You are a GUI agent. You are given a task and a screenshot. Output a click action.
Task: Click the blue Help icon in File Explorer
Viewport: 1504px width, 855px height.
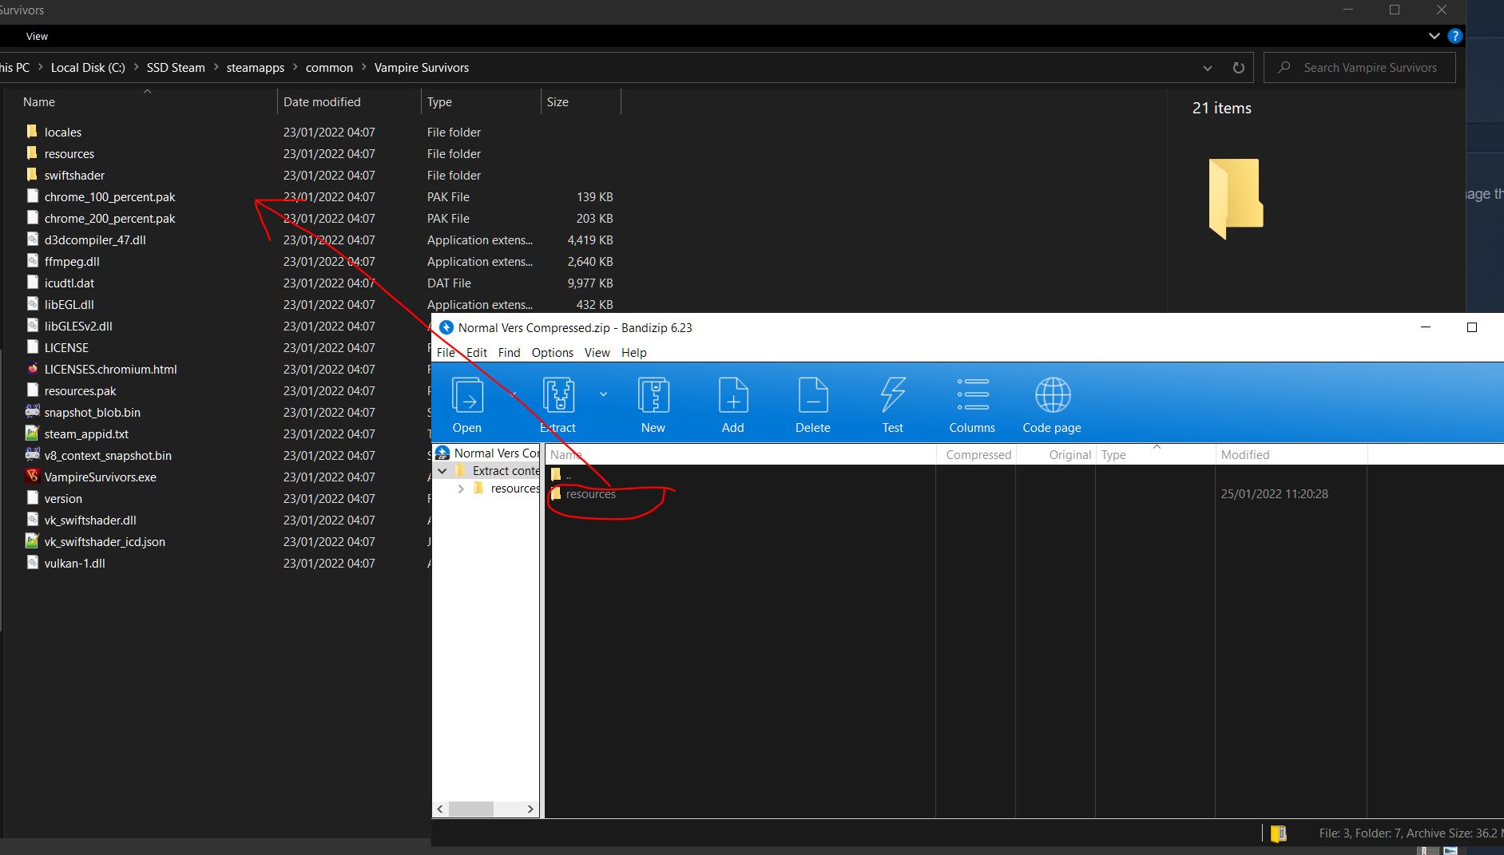click(x=1455, y=36)
